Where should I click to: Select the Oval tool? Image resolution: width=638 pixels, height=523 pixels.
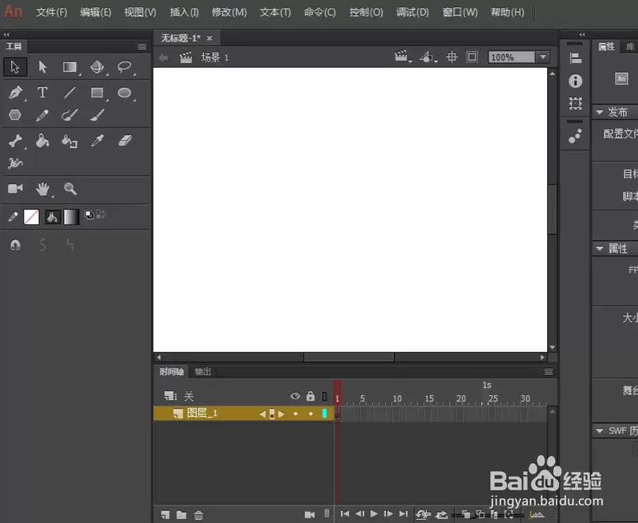124,93
